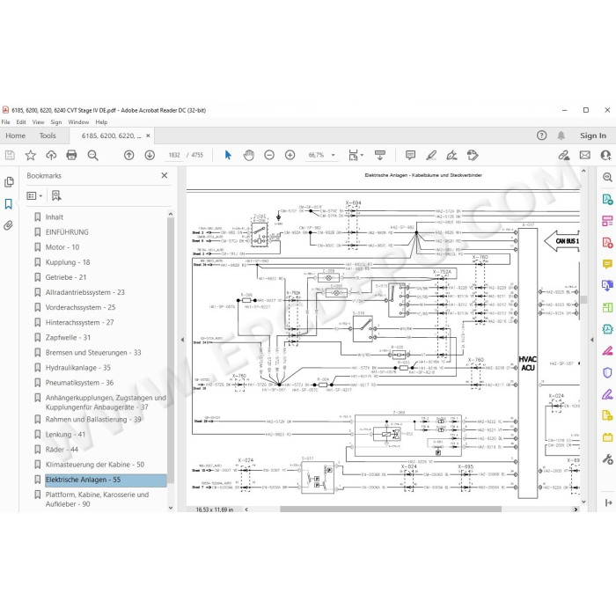The image size is (616, 616).
Task: Open bookmark options dropdown
Action: (34, 195)
